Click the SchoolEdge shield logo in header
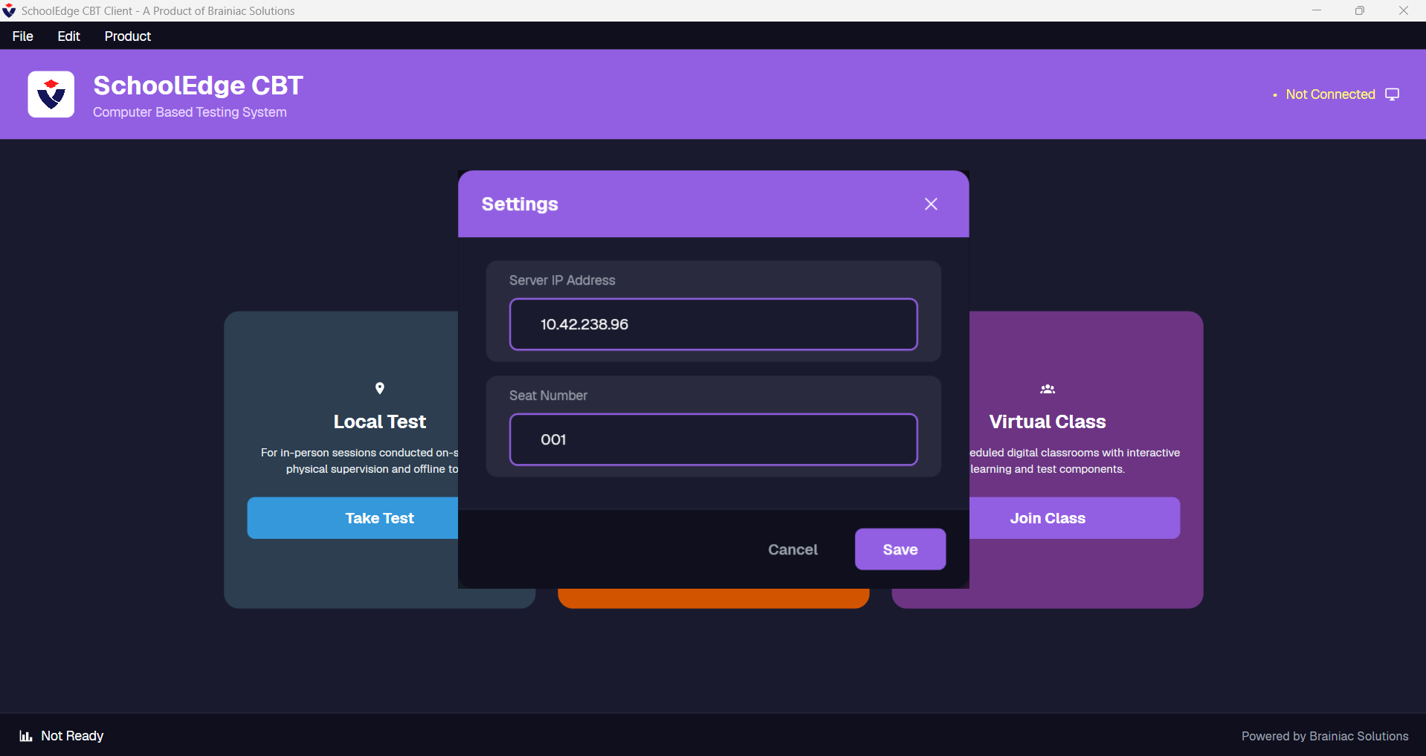 tap(51, 94)
